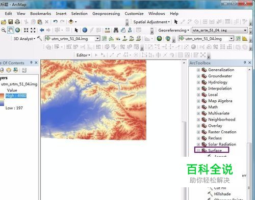255x200 pixels.
Task: Select the Create Steepest Path tool
Action: (x=111, y=39)
